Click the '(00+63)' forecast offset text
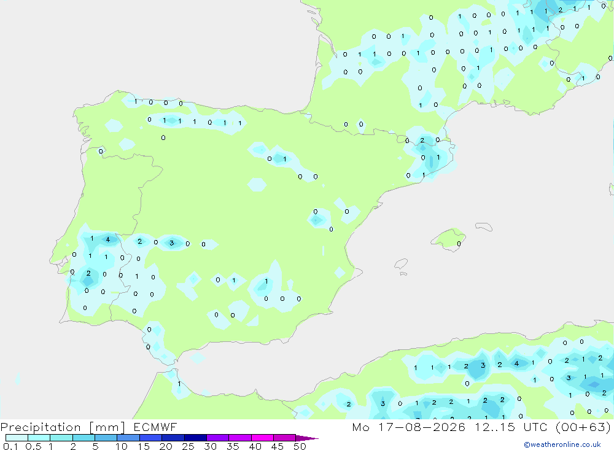This screenshot has width=614, height=450. [x=583, y=427]
